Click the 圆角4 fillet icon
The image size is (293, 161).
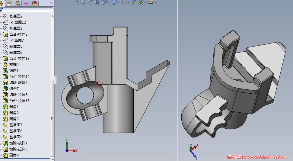[5, 155]
